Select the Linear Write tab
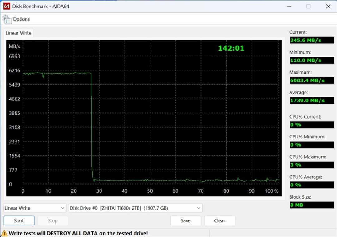 (x=18, y=33)
